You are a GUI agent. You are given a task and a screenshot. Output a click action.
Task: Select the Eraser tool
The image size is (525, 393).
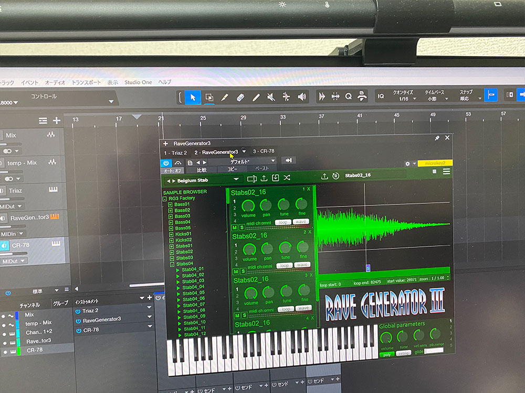click(240, 97)
